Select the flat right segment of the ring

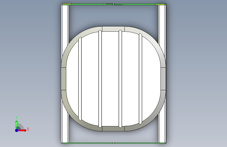(163, 79)
